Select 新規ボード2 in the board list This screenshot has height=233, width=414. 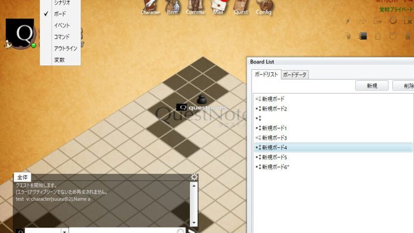[333, 109]
